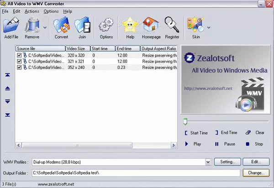This screenshot has width=274, height=188.
Task: Open the Homepage house icon
Action: pos(151,25)
